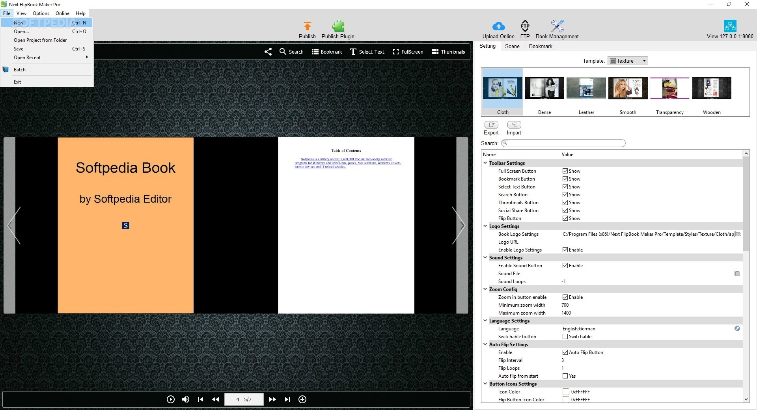The image size is (757, 410).
Task: Choose New from File menu
Action: 47,23
